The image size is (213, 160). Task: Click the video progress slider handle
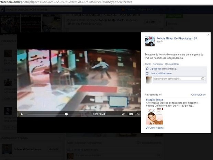pyautogui.click(x=66, y=114)
